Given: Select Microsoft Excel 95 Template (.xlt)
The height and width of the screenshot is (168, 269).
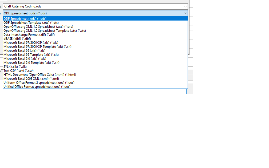Looking at the screenshot, I should (95, 54).
